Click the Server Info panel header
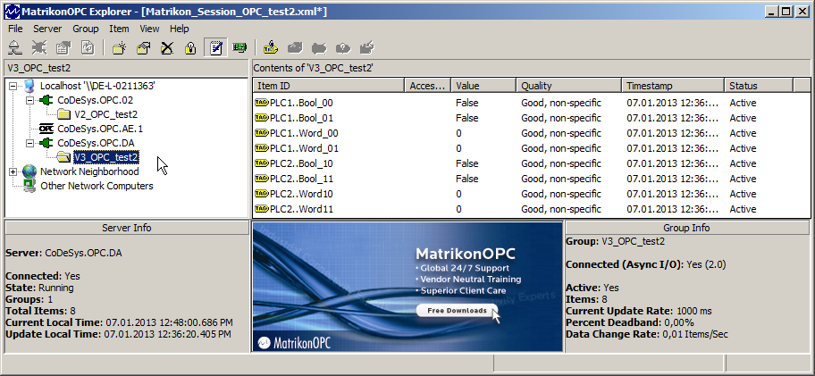Viewport: 815px width, 376px height. point(126,228)
